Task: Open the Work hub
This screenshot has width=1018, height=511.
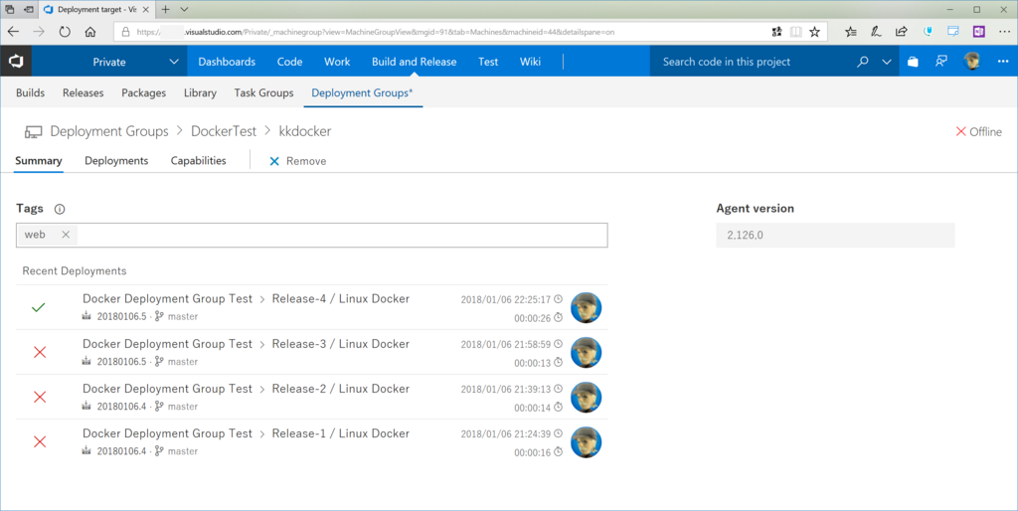Action: 337,62
